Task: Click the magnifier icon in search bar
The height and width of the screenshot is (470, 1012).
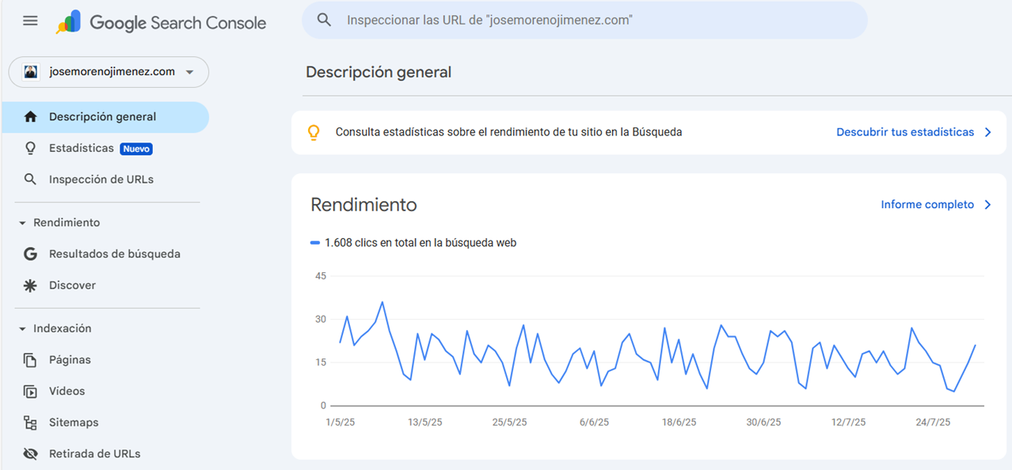Action: pos(324,20)
